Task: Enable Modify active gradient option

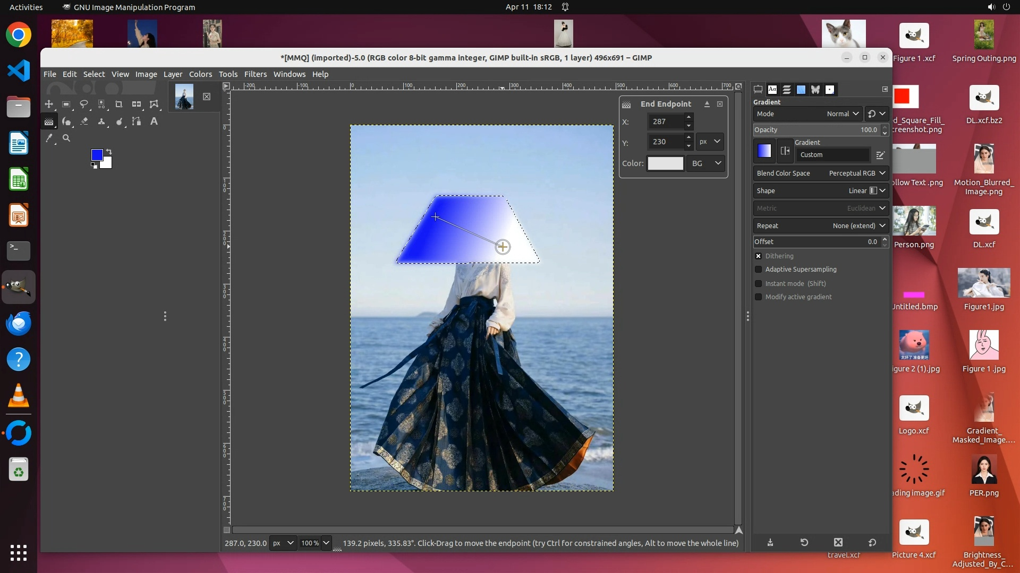Action: click(x=759, y=297)
